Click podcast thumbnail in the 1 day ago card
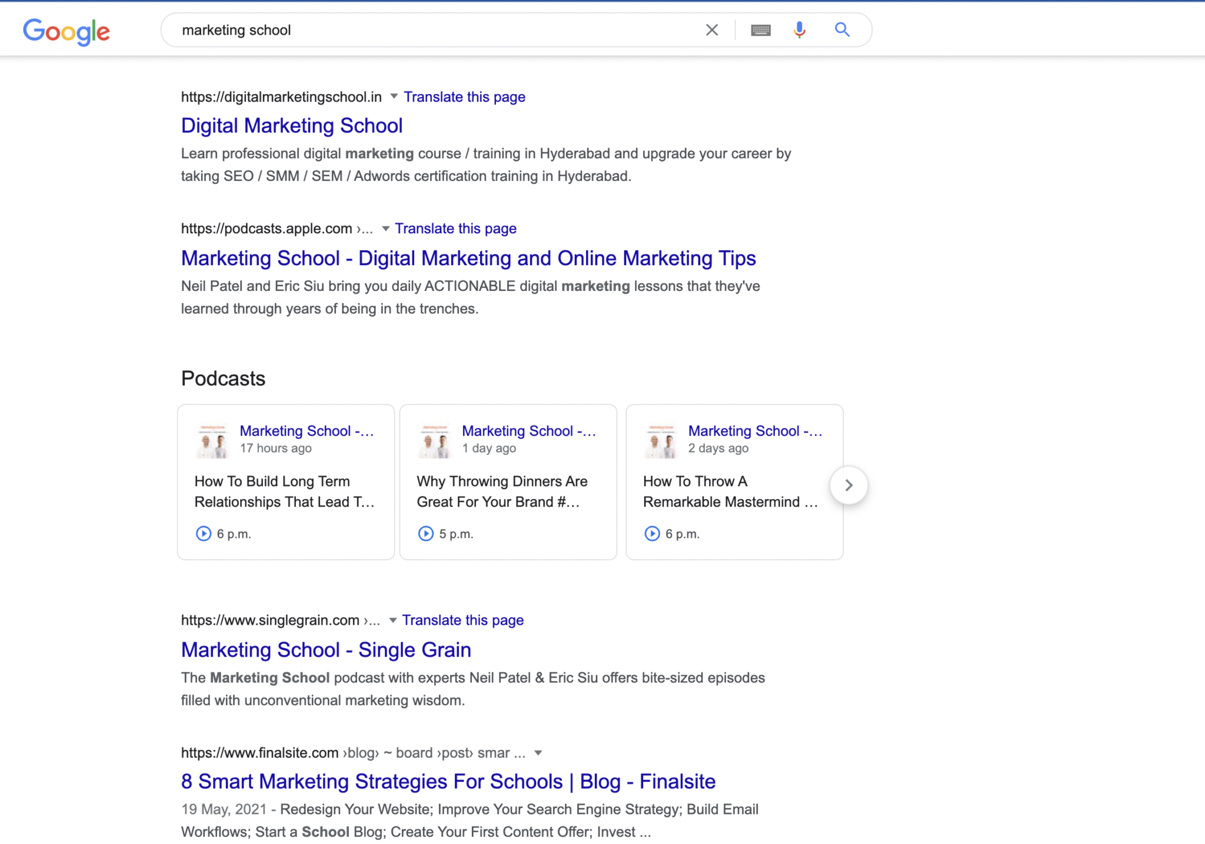 (x=434, y=441)
